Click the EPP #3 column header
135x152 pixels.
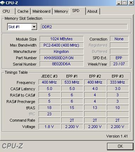pyautogui.click(x=118, y=76)
